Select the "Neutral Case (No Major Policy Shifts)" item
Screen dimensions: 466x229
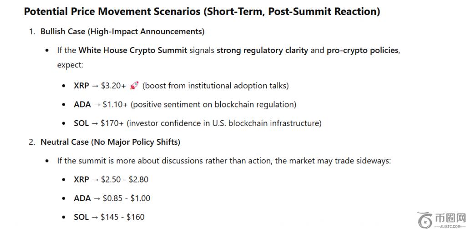[110, 142]
